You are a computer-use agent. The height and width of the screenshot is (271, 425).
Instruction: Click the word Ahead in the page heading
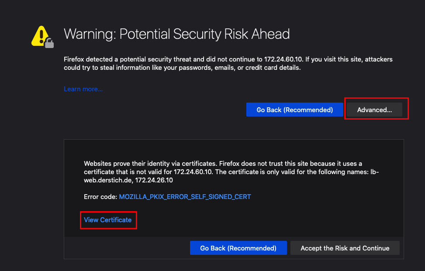click(x=270, y=34)
